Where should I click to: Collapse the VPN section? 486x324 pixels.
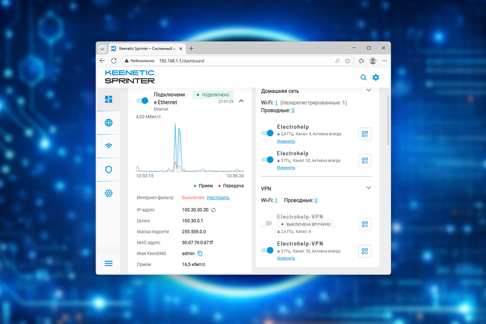369,188
